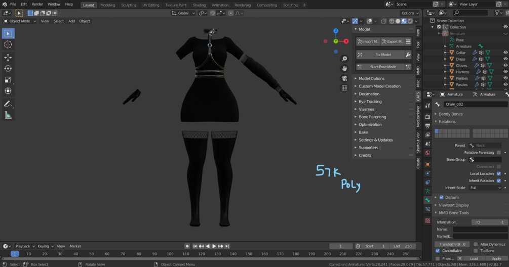Screen dimensions: 509x267
Task: Enable the Relative Parenting checkbox
Action: (x=498, y=153)
